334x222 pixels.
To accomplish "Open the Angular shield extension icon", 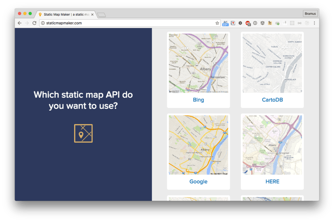I will point(262,23).
